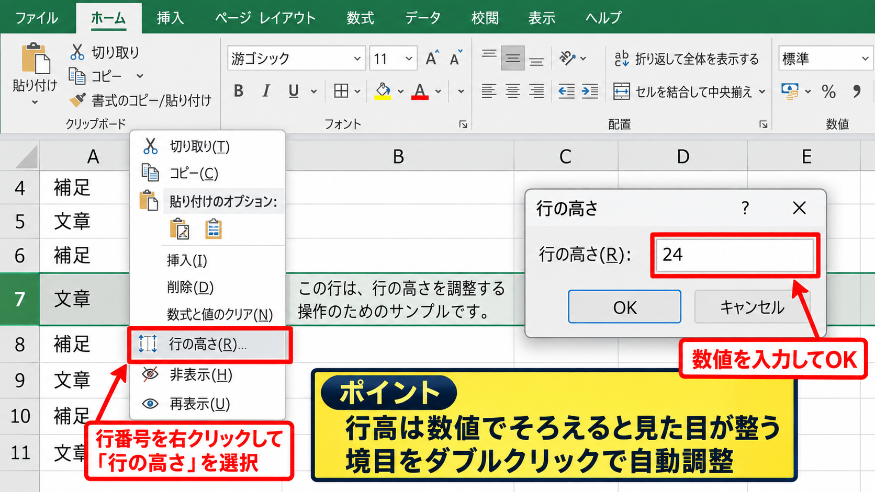Toggle wrap text (折り返して全体を表示する)
This screenshot has width=875, height=492.
[686, 59]
